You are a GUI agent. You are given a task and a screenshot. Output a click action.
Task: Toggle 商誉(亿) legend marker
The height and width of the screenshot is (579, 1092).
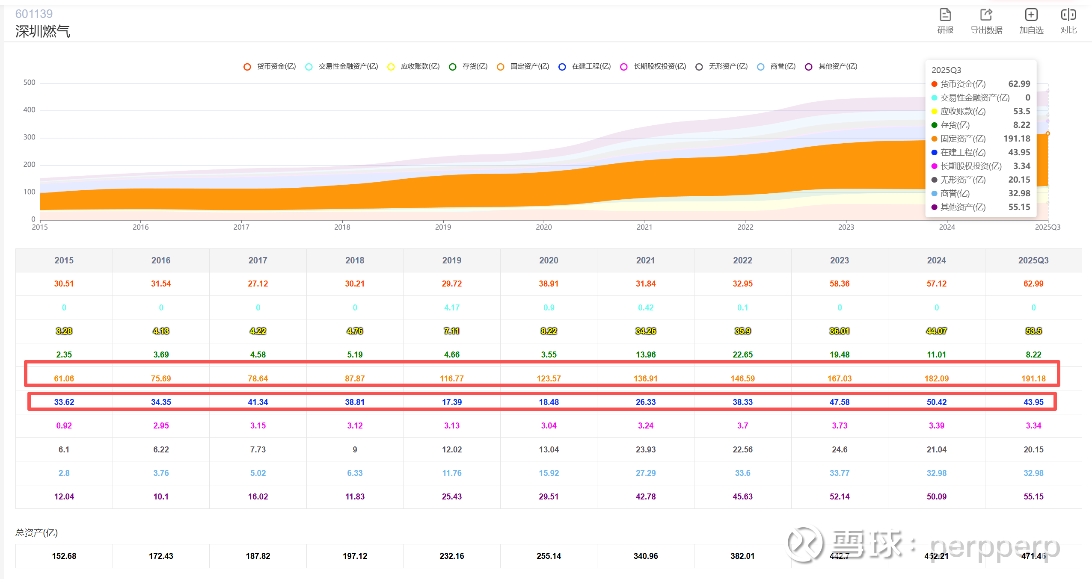tap(761, 67)
